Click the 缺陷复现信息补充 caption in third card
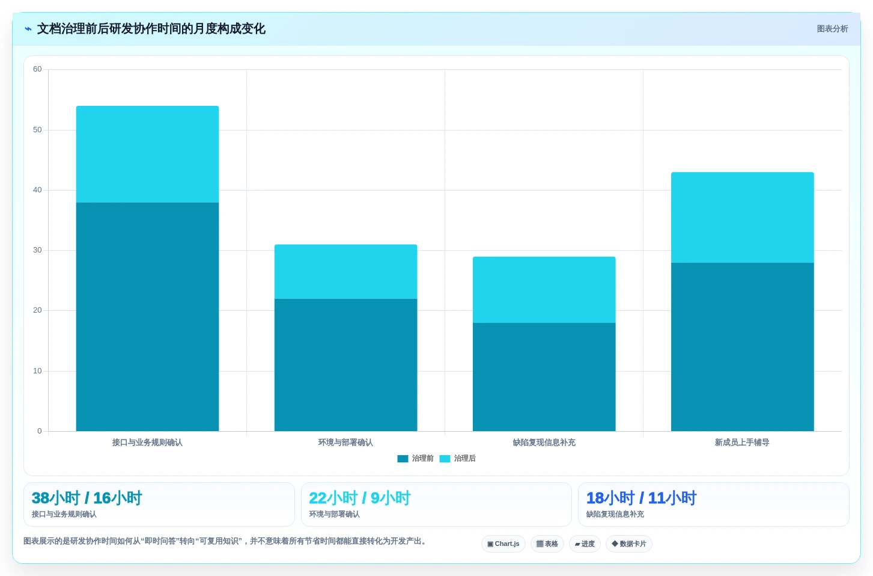Screen dimensions: 873x576 615,515
